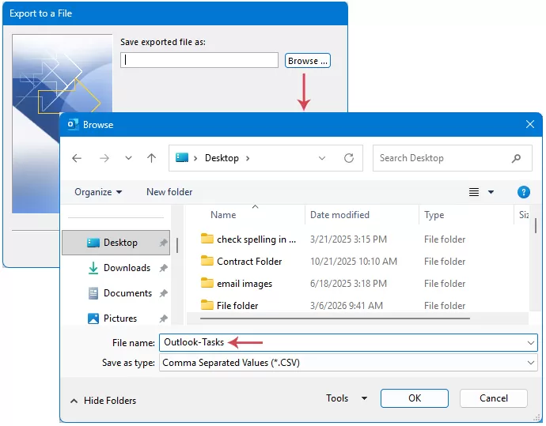546x426 pixels.
Task: Click the navigation pane scrollbar
Action: [177, 245]
